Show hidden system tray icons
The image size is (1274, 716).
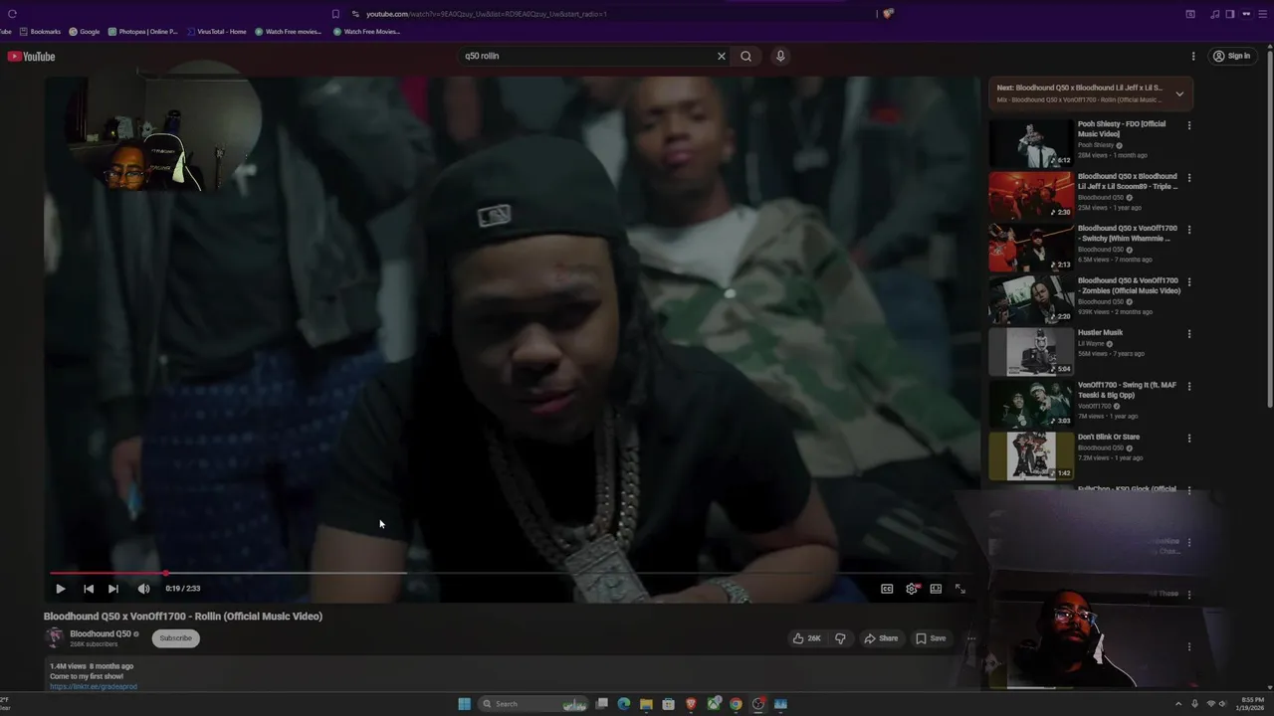pos(1178,704)
